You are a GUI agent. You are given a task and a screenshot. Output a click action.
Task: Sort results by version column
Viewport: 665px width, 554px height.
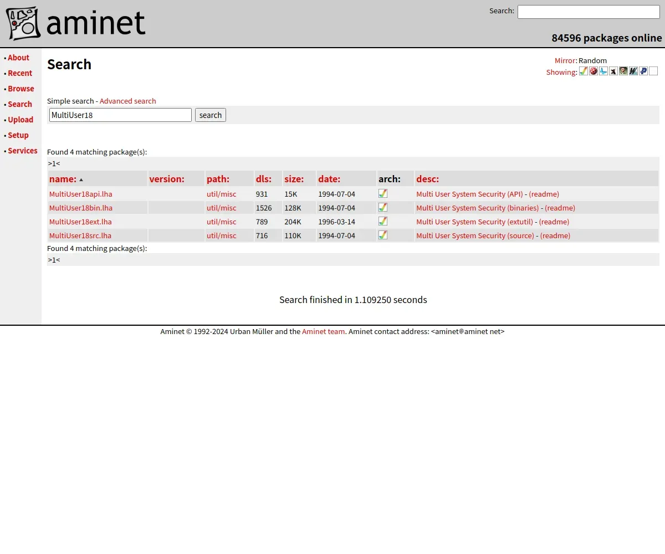[x=167, y=179]
